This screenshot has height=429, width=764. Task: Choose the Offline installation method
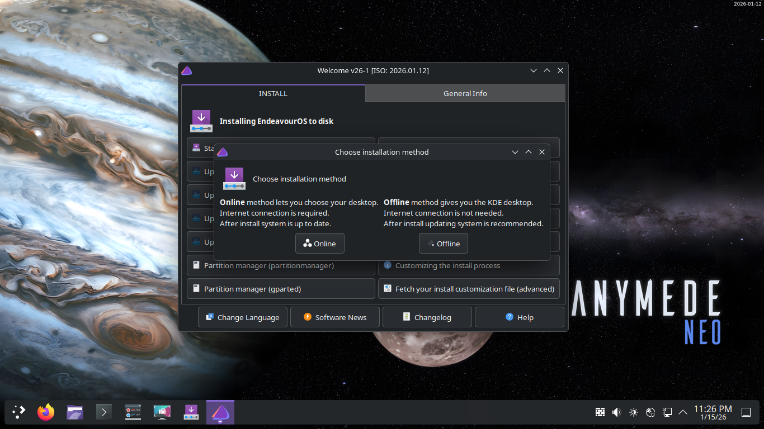tap(444, 244)
